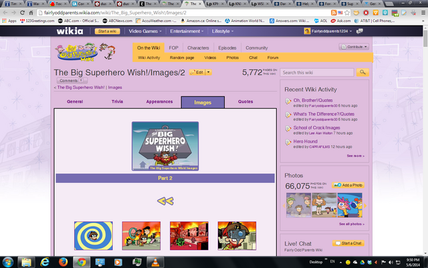Screen dimensions: 428x268
Task: Click the Google Drive tray icon
Action: [362, 262]
